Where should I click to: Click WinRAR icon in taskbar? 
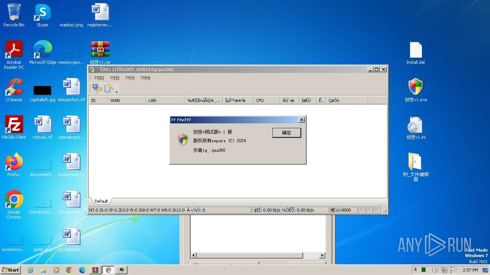coord(95,270)
